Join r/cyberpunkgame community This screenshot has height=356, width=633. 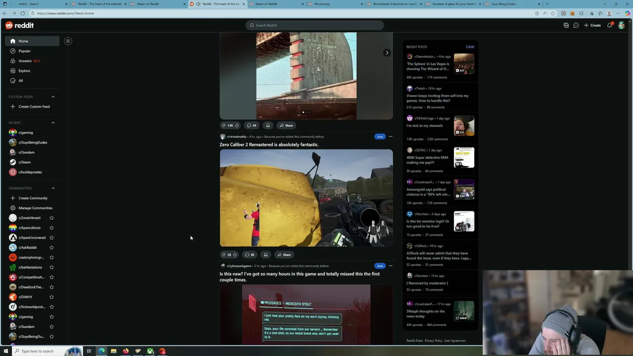(x=380, y=266)
